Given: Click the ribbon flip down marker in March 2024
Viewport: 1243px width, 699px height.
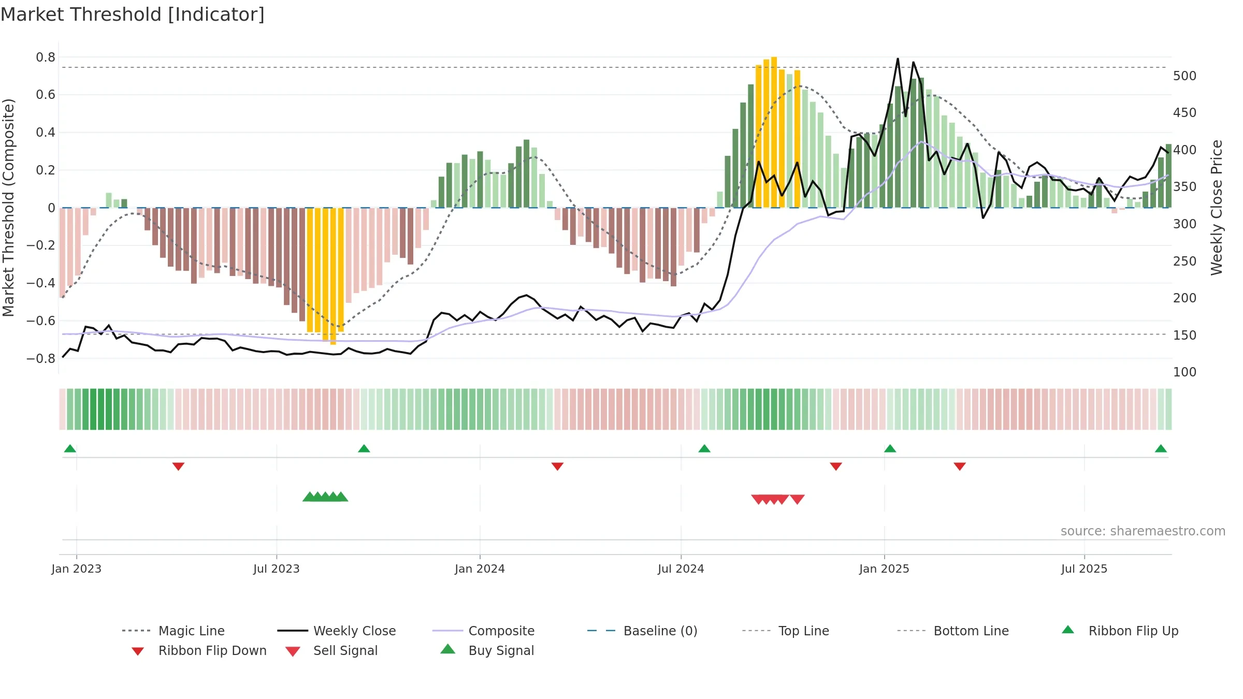Looking at the screenshot, I should pos(557,467).
